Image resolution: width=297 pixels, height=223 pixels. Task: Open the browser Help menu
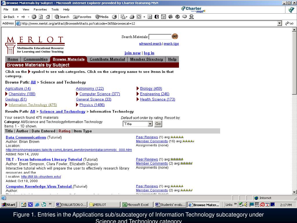pyautogui.click(x=66, y=9)
